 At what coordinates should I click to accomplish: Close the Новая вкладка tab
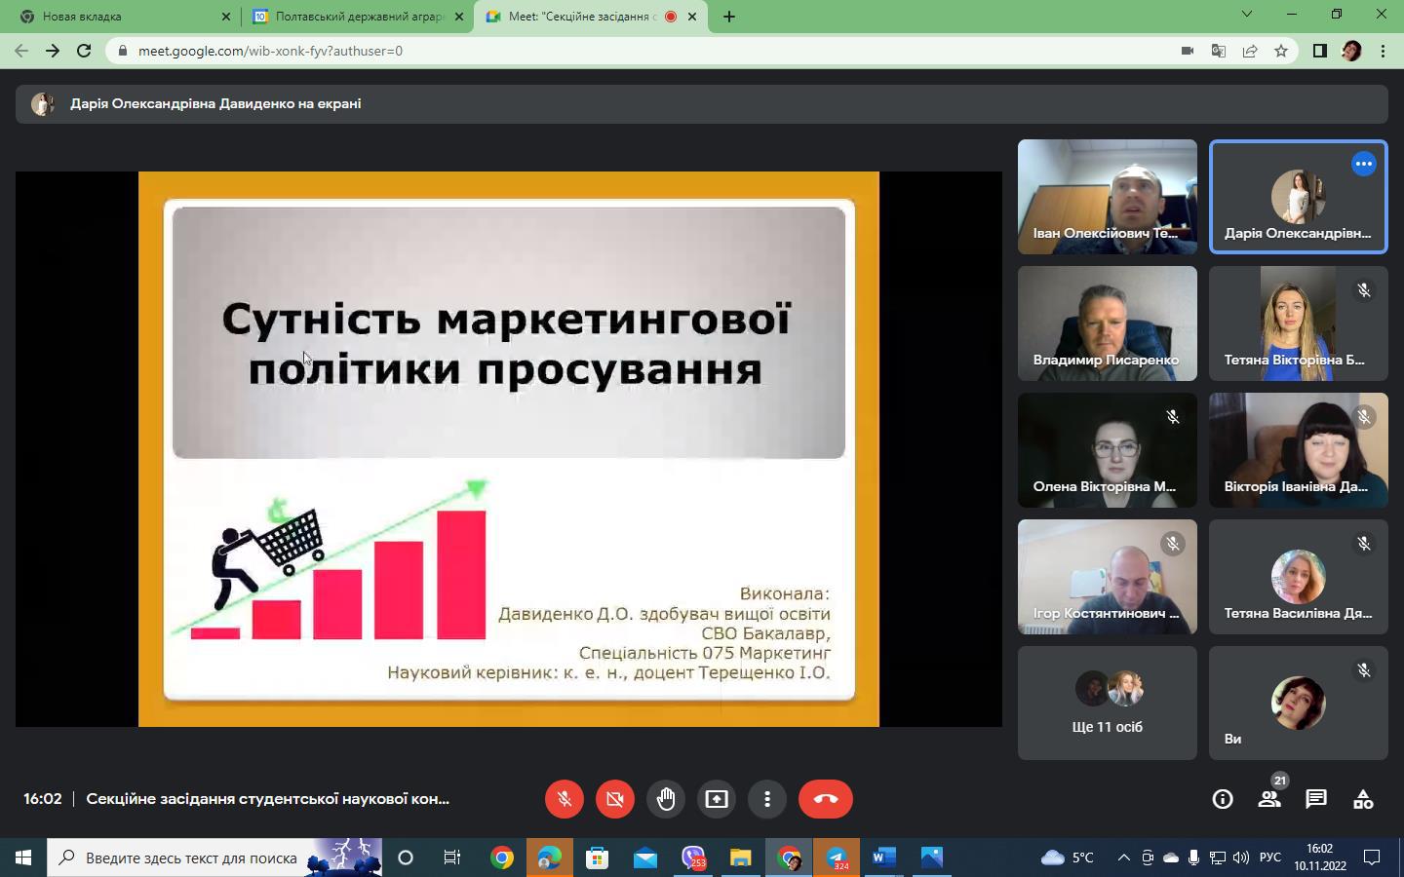pos(226,17)
